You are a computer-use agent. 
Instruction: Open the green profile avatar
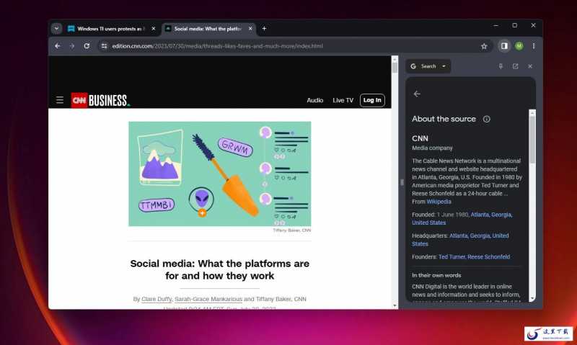click(519, 46)
